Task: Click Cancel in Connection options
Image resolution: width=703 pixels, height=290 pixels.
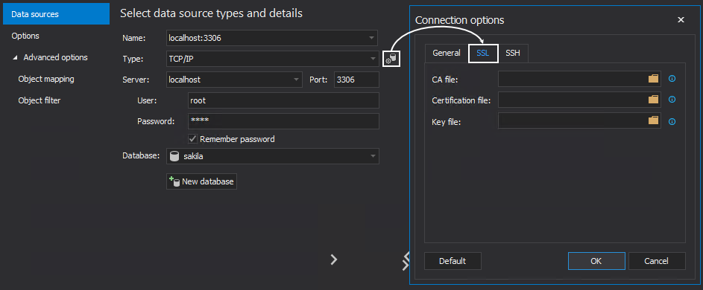Action: point(657,261)
